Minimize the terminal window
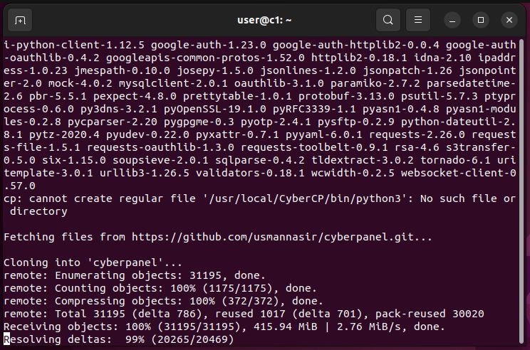The width and height of the screenshot is (530, 350). pyautogui.click(x=452, y=20)
